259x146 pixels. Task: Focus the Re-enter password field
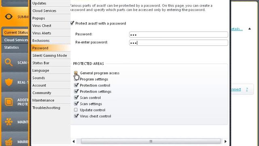pyautogui.click(x=178, y=43)
